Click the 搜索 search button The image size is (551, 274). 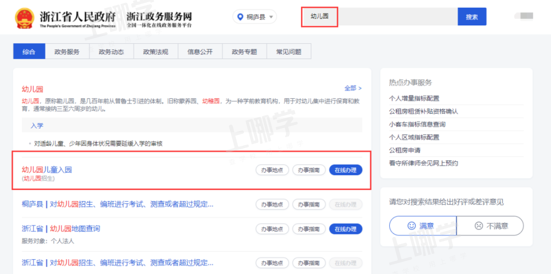tap(472, 17)
